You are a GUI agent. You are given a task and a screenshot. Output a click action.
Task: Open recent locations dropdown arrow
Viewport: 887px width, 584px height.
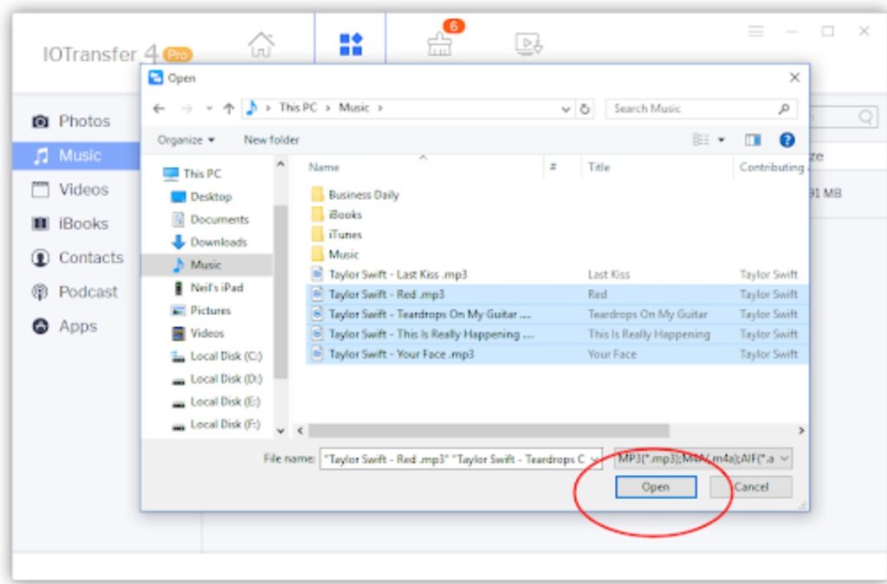click(210, 108)
